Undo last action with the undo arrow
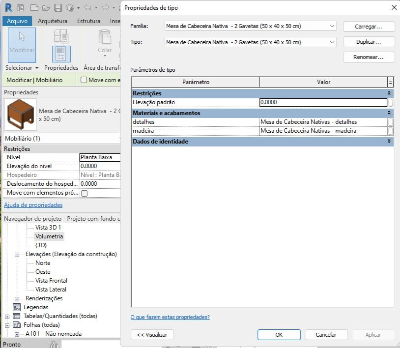The height and width of the screenshot is (348, 400). pos(87,8)
